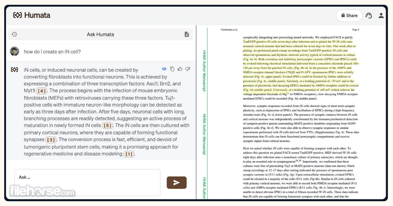
Task: Give thumbs up to the answer
Action: coord(180,69)
